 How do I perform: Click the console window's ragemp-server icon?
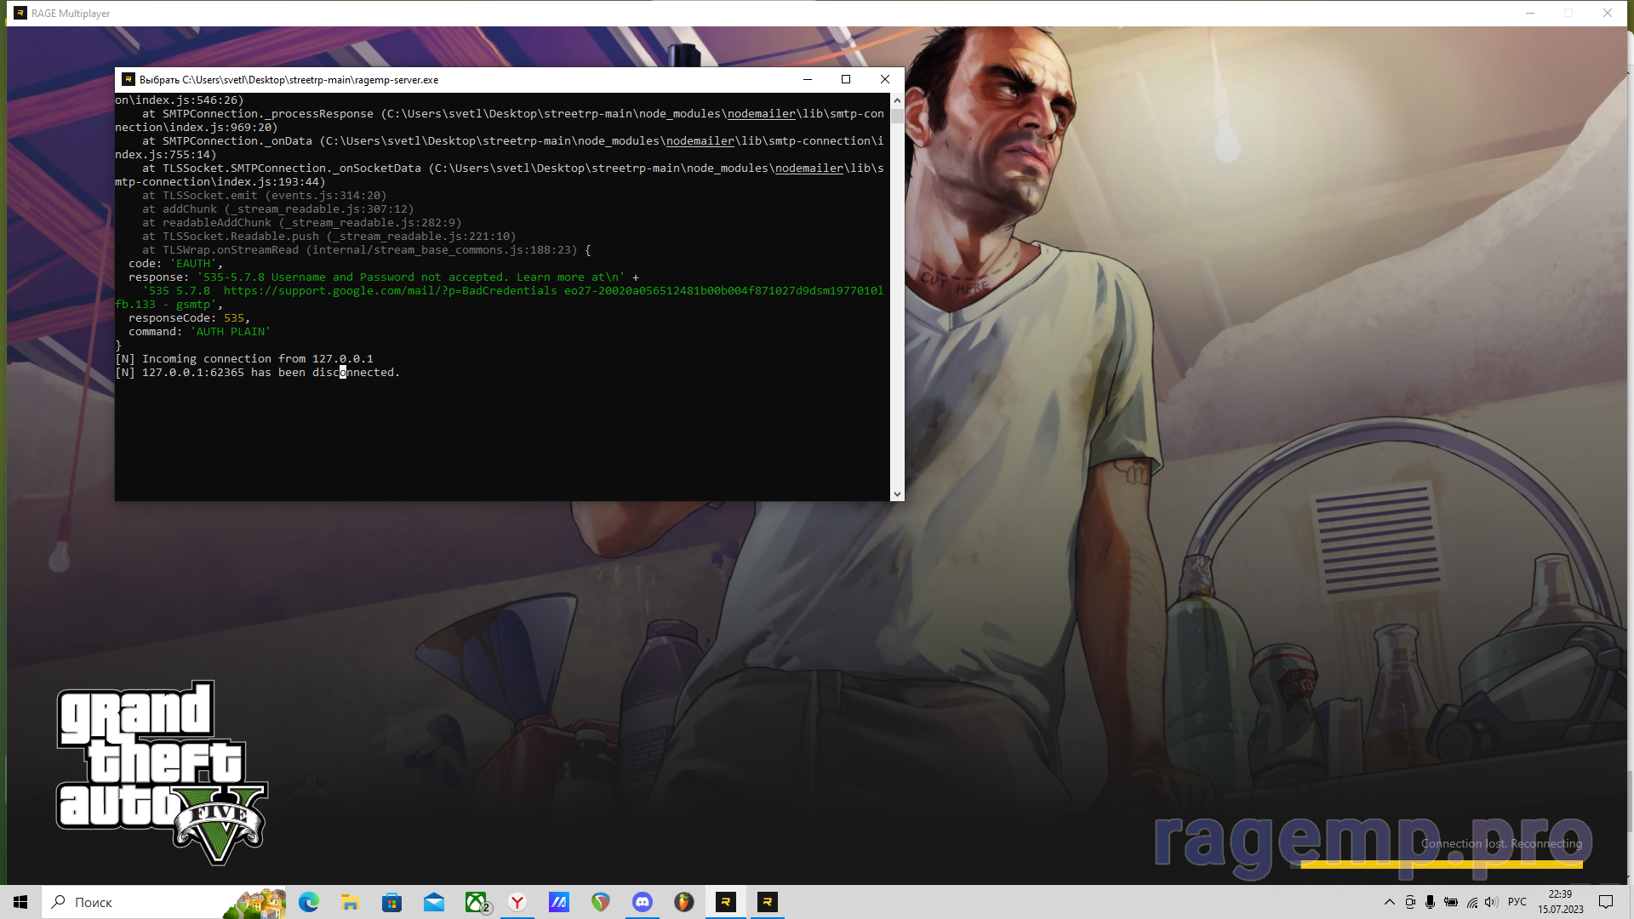tap(129, 79)
